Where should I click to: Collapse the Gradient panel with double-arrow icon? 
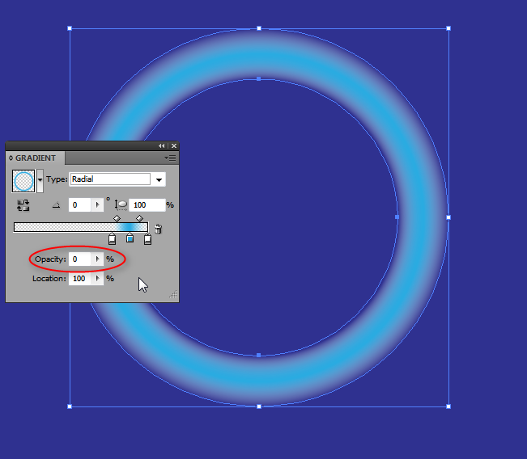(x=162, y=146)
